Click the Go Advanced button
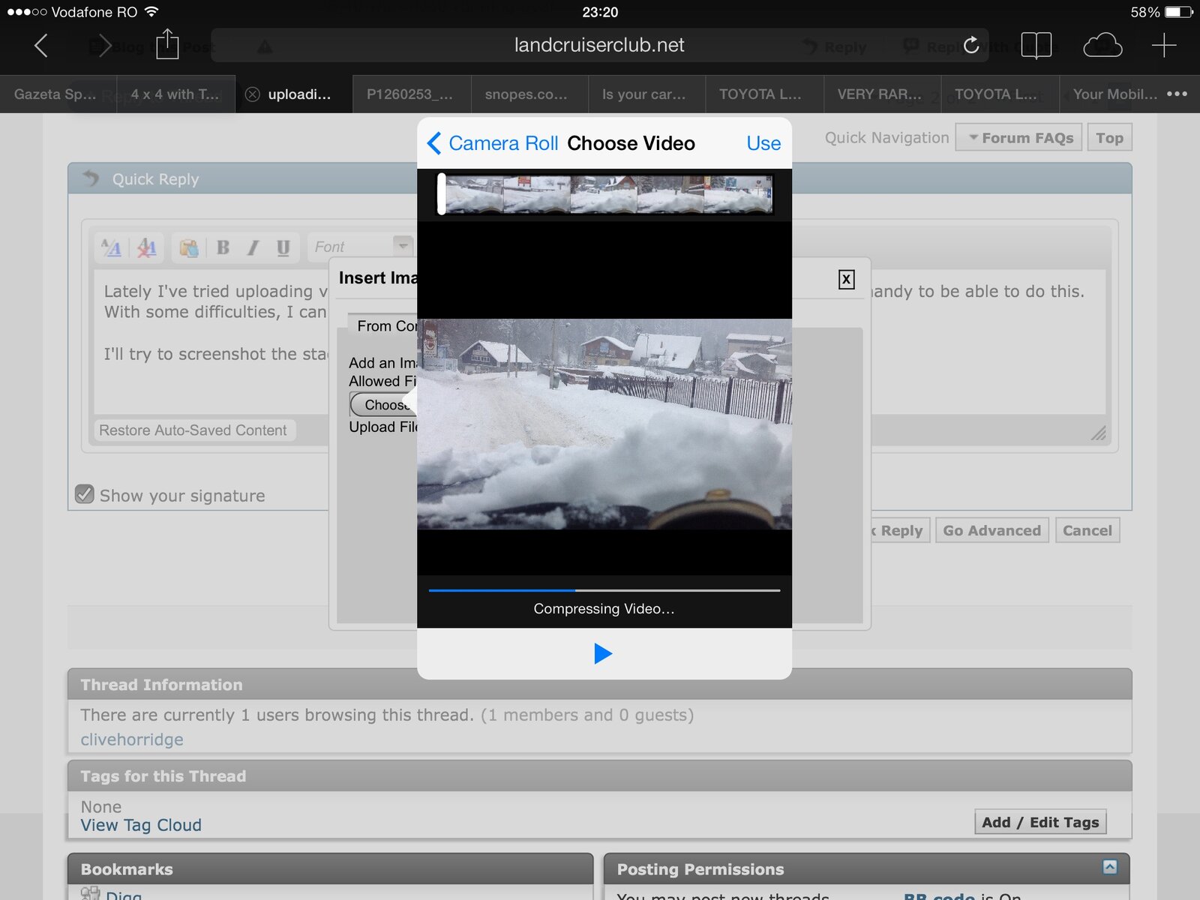This screenshot has width=1200, height=900. 991,530
